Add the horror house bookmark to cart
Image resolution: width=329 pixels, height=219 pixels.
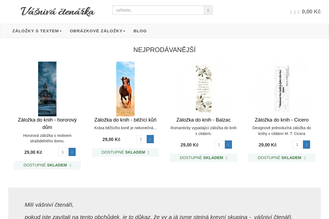click(x=72, y=152)
